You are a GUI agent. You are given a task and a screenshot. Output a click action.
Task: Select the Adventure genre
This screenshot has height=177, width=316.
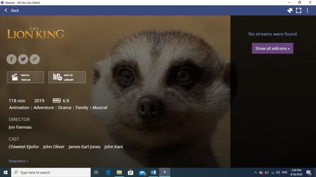[44, 108]
